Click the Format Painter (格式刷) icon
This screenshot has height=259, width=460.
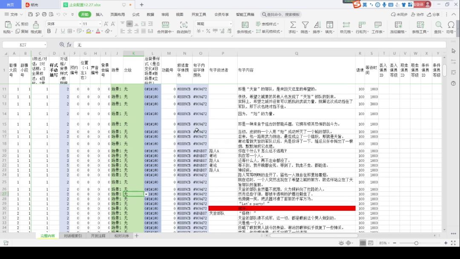click(x=36, y=25)
